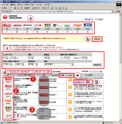Click the JAL エンプラス site logo at top
The width and height of the screenshot is (122, 124).
(x=7, y=25)
